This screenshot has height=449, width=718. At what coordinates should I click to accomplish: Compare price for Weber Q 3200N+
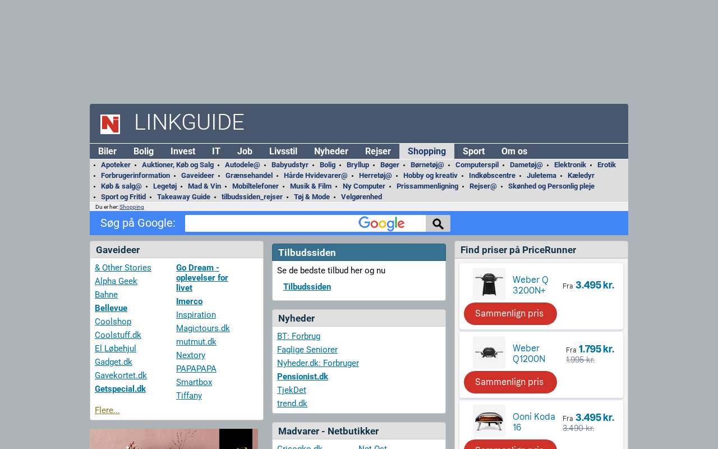(510, 314)
